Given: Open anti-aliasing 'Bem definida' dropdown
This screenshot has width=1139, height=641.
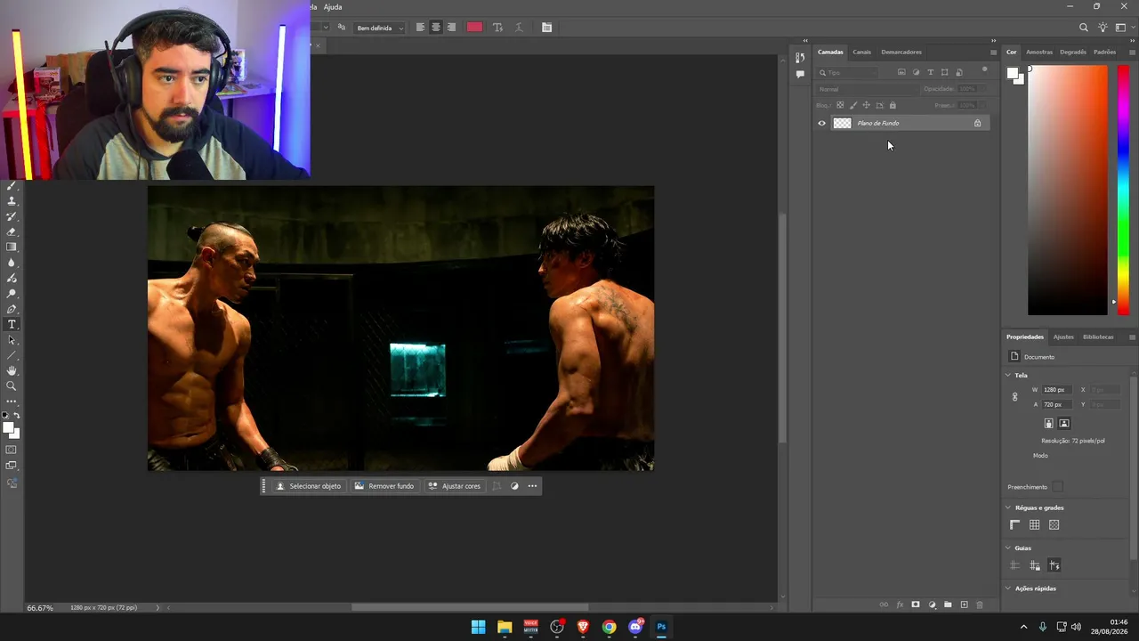Looking at the screenshot, I should tap(379, 28).
